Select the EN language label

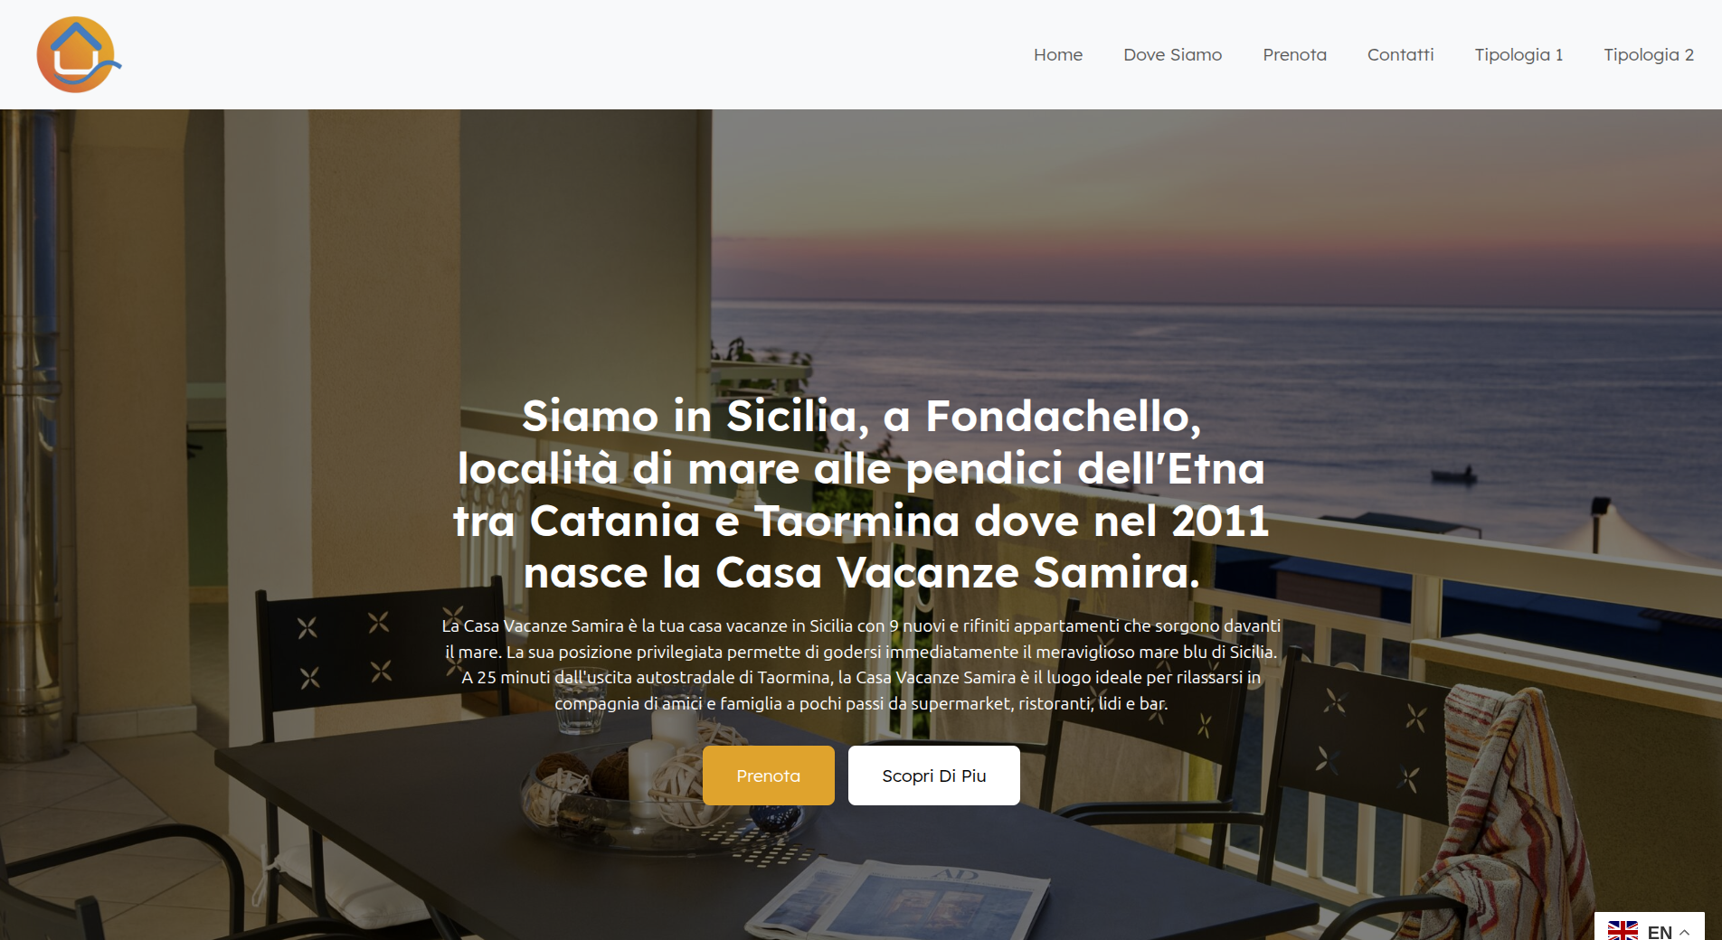pyautogui.click(x=1660, y=932)
